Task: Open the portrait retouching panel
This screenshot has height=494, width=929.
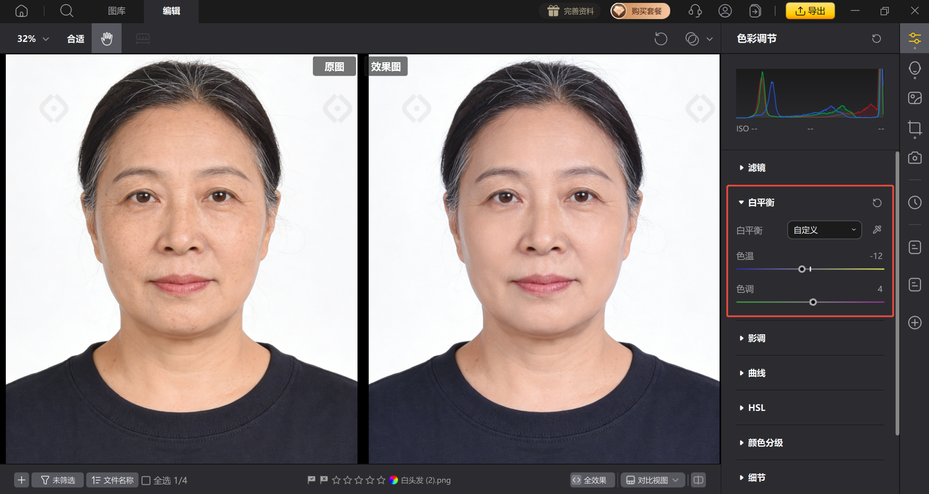Action: click(x=914, y=69)
